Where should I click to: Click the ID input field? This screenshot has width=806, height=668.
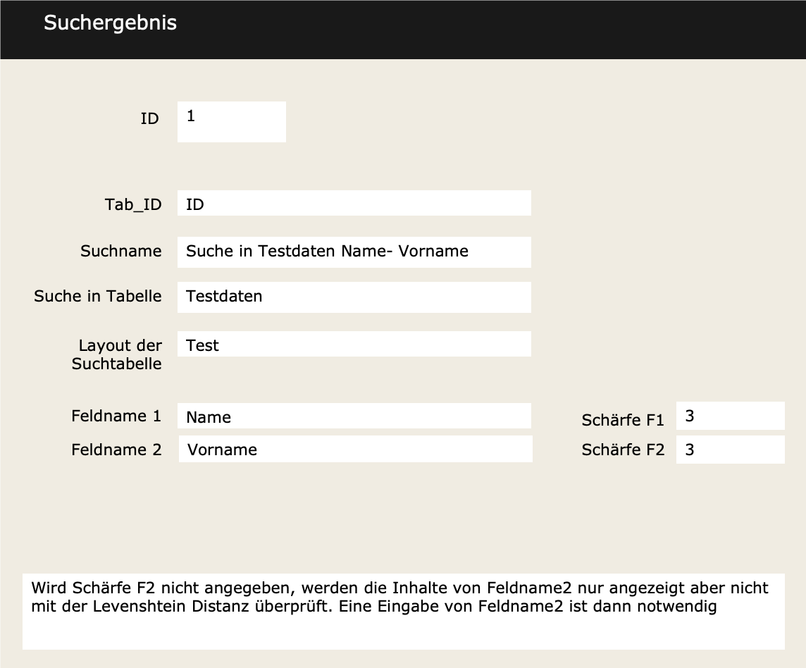coord(231,121)
